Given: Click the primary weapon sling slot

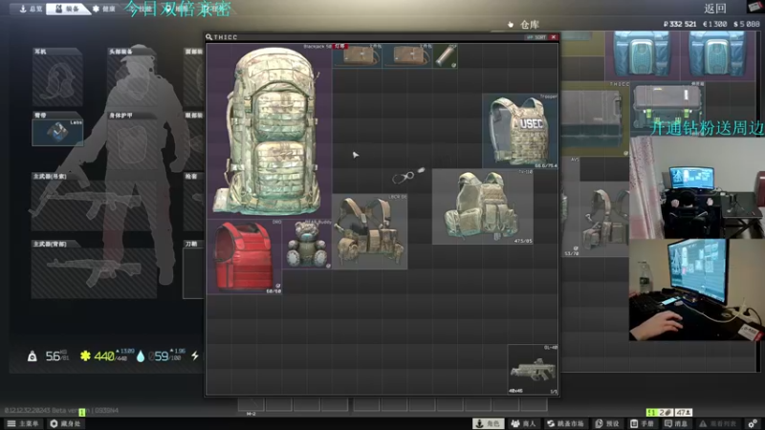Looking at the screenshot, I should tap(94, 204).
